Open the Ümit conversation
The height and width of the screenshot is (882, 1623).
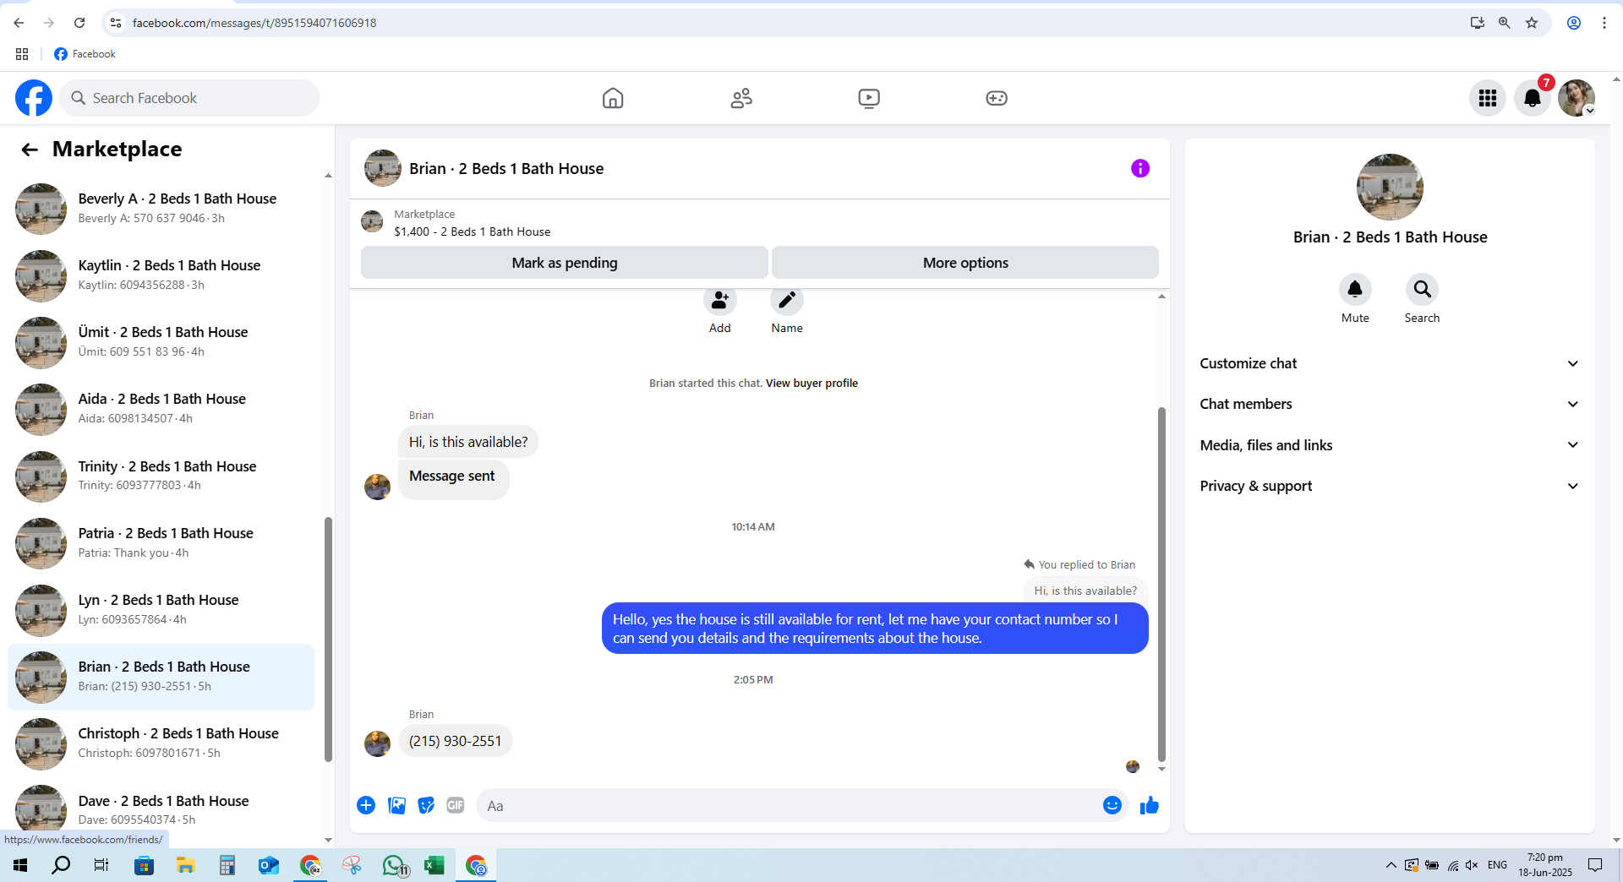pos(161,342)
